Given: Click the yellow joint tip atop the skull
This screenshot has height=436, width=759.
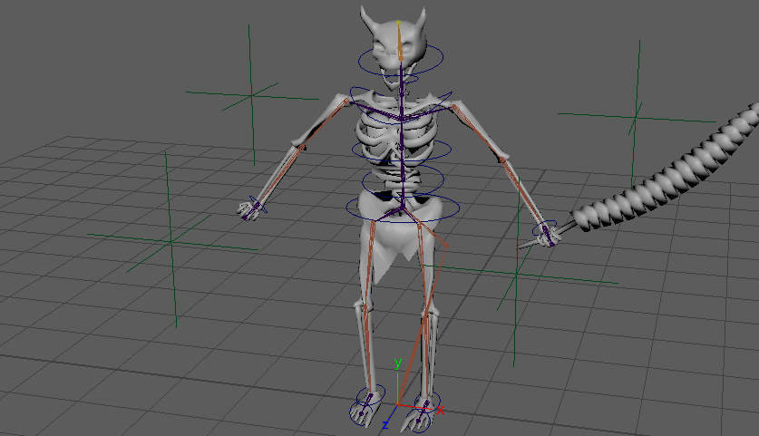Looking at the screenshot, I should 398,23.
